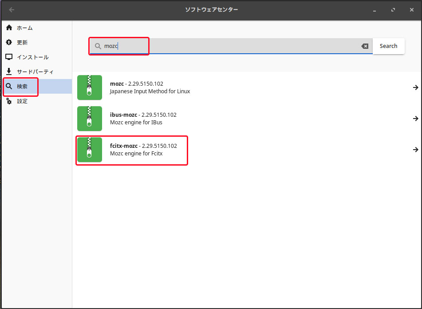Click the mozc package zip icon
Viewport: 422px width, 309px height.
[x=89, y=87]
